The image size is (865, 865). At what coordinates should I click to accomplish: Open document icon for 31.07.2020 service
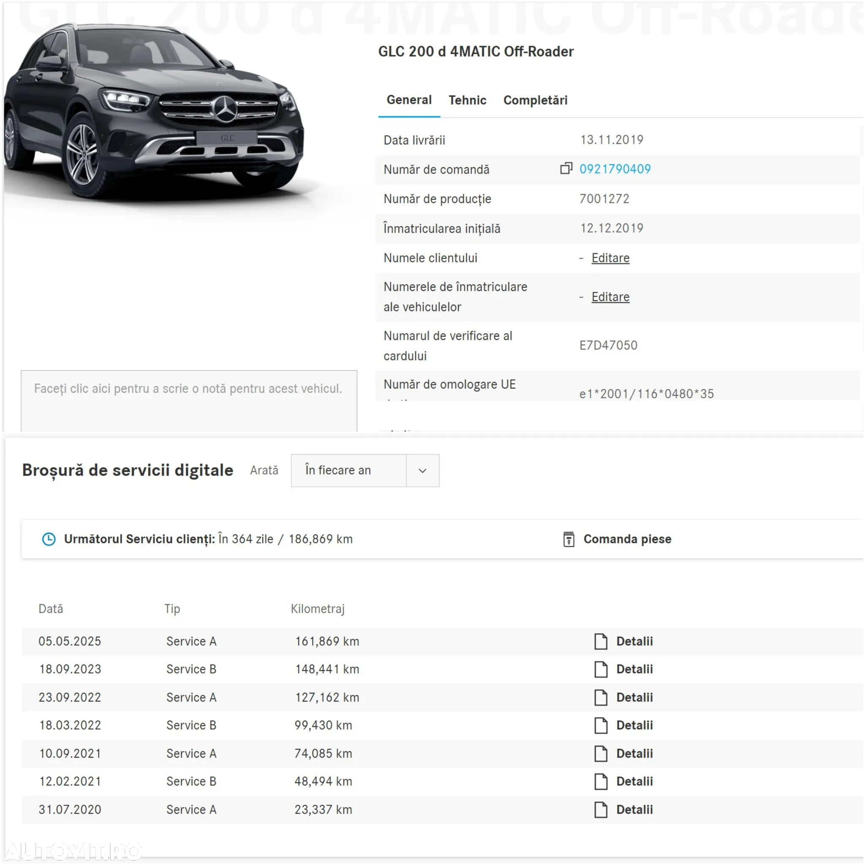pos(601,810)
